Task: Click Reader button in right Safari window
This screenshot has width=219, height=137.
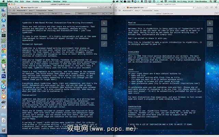Action: click(x=199, y=8)
